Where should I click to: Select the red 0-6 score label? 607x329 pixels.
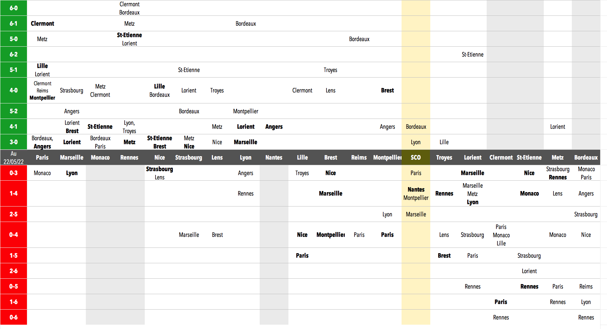[x=14, y=318]
